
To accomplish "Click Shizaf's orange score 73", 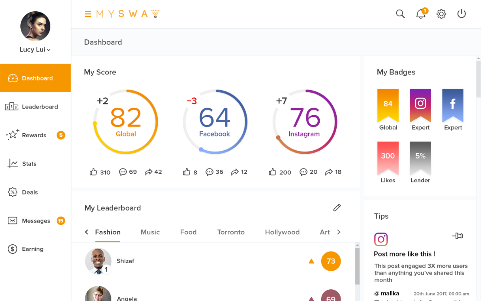I will tap(331, 261).
